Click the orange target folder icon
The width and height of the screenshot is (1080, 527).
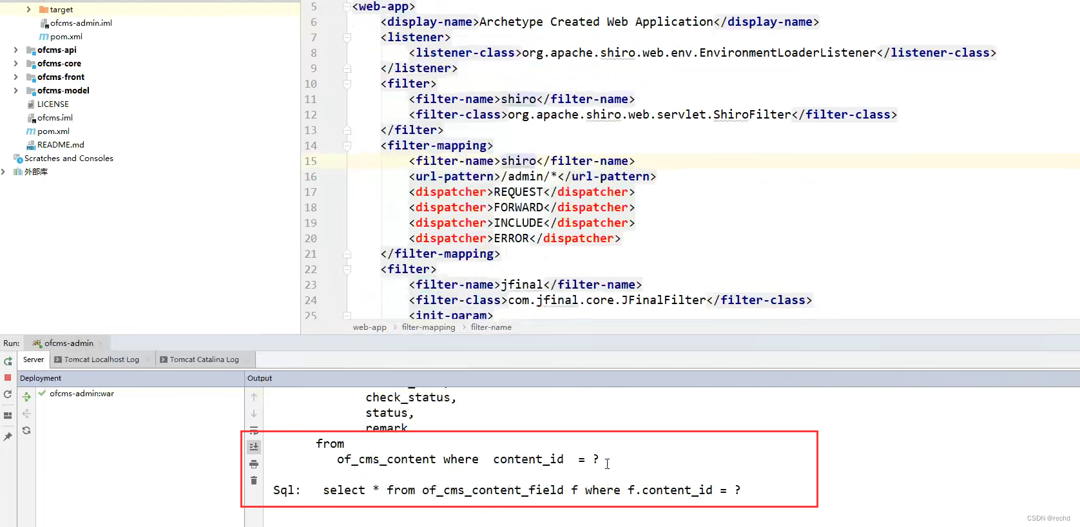click(x=44, y=10)
